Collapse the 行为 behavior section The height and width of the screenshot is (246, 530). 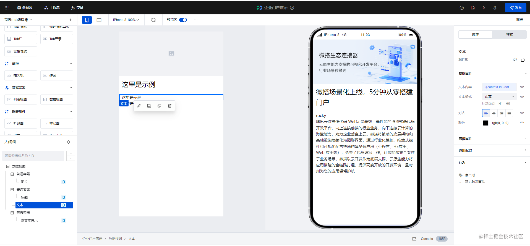click(526, 163)
